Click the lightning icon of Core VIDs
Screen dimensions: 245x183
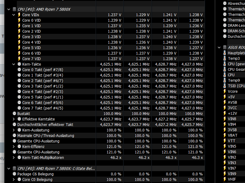pyautogui.click(x=19, y=15)
